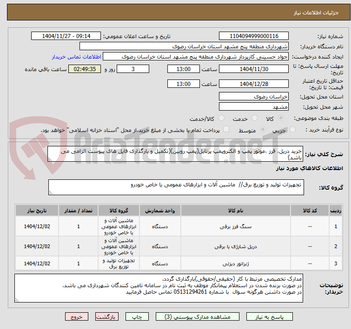The height and width of the screenshot is (329, 351).
Task: Click the چاپ print button
Action: [x=137, y=317]
